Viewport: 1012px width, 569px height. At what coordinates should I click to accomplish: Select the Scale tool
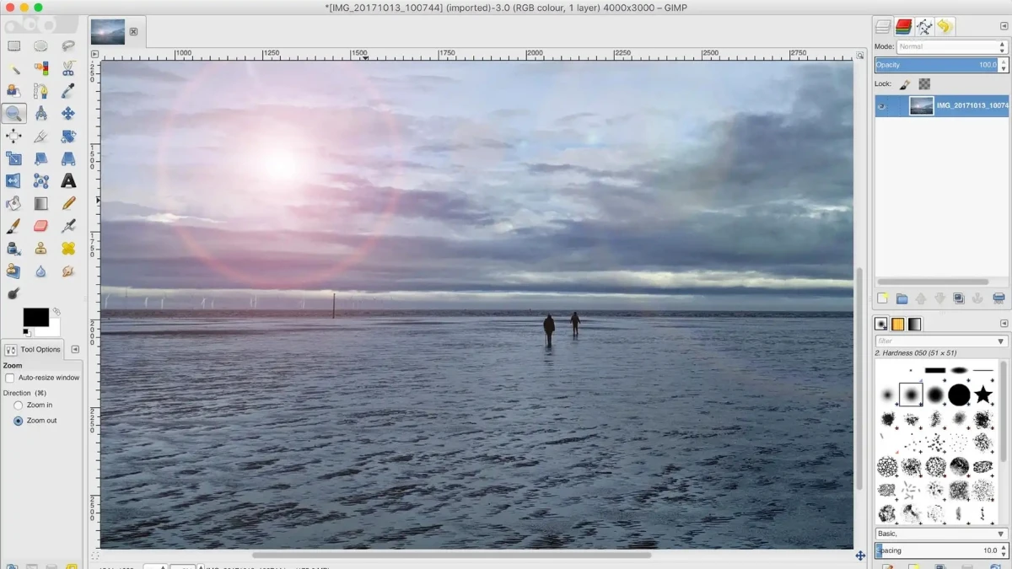(x=13, y=158)
